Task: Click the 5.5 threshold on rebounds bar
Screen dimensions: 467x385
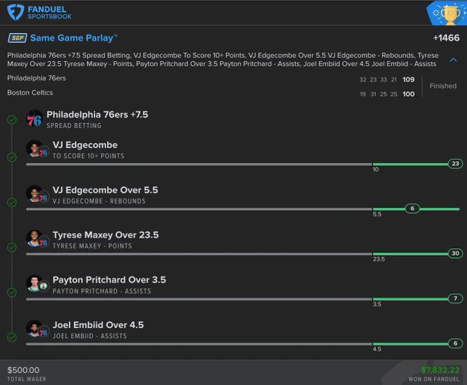Action: 377,214
